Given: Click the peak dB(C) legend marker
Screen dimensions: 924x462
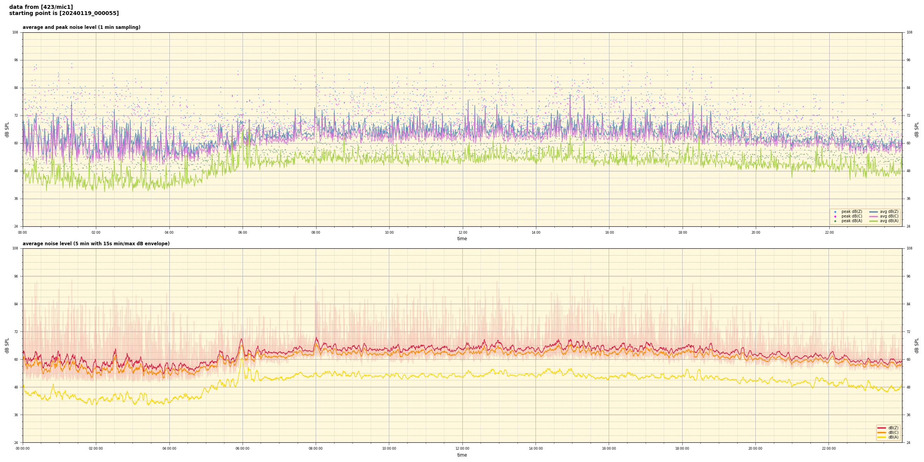Looking at the screenshot, I should click(x=835, y=216).
